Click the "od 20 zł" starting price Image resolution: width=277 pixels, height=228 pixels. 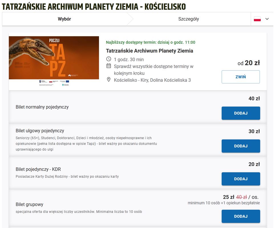point(248,63)
